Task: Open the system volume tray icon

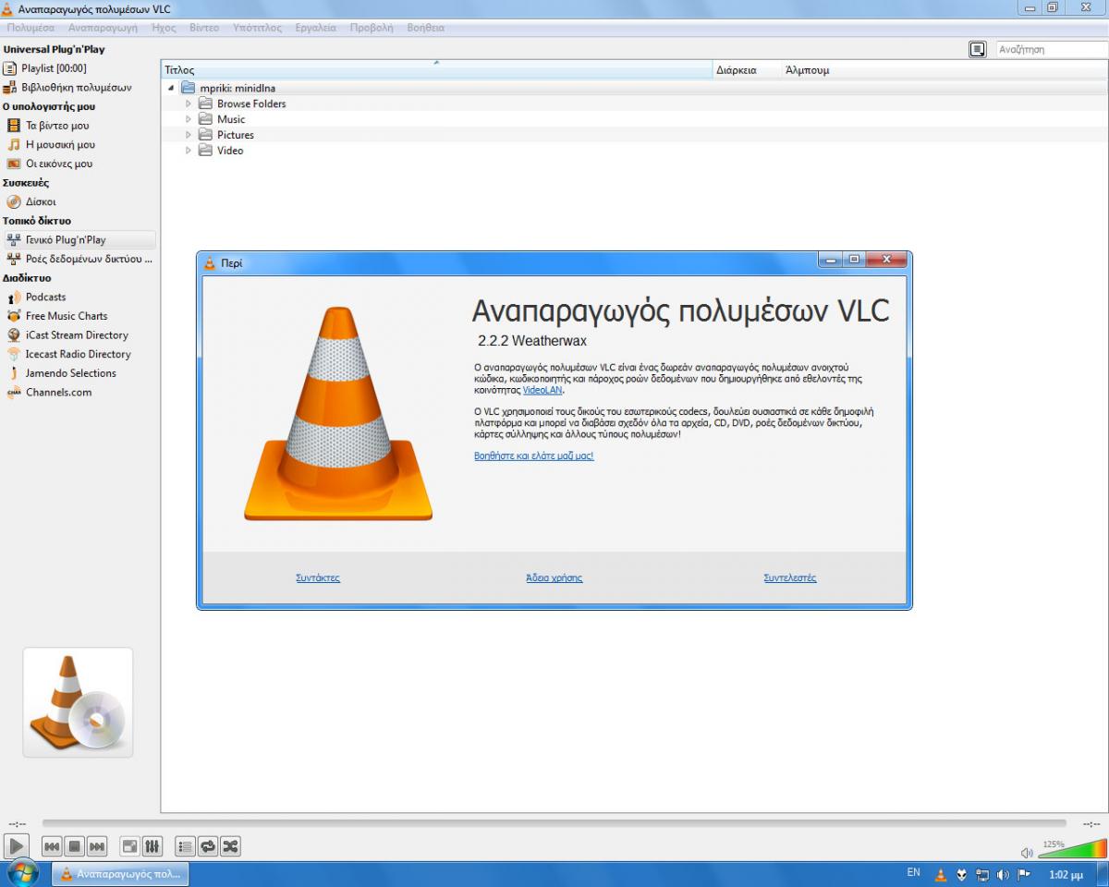Action: coord(1004,874)
